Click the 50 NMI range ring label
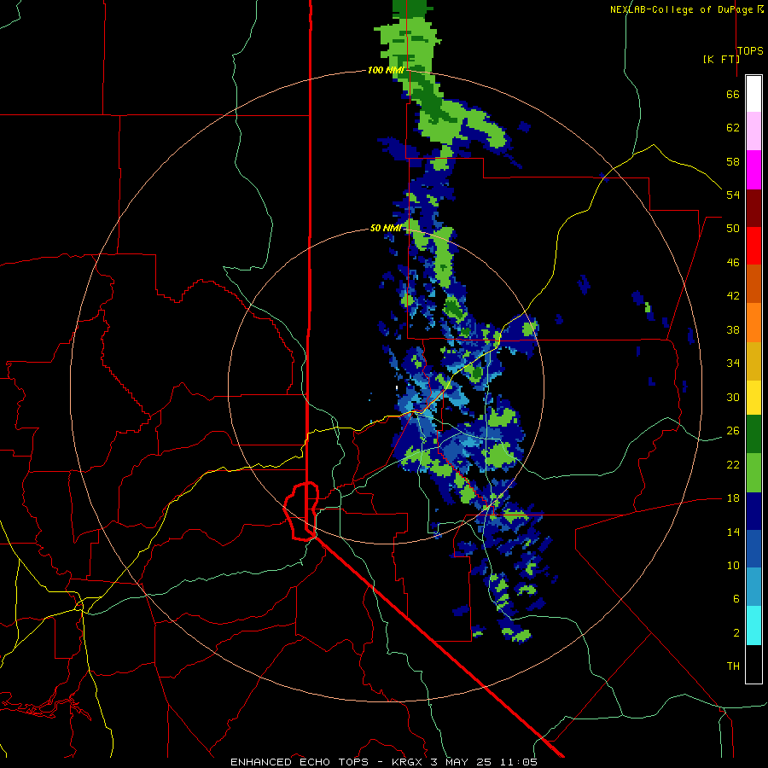This screenshot has height=768, width=768. [386, 228]
